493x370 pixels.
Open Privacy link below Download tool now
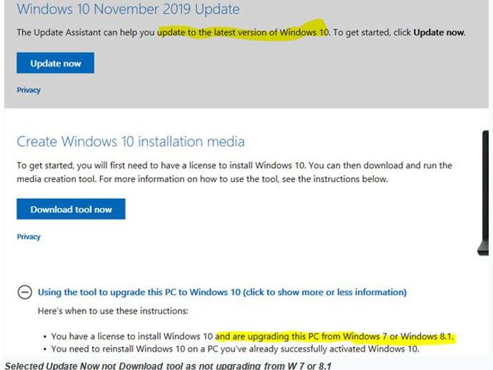tap(29, 236)
